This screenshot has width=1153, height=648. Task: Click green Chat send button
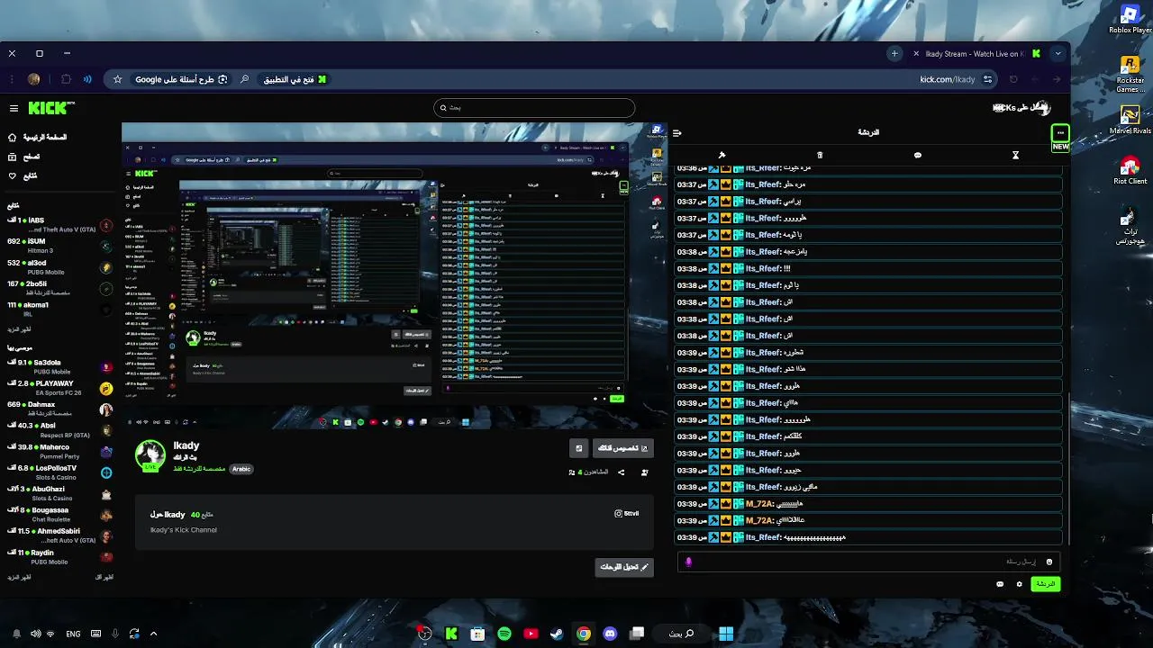(1046, 584)
